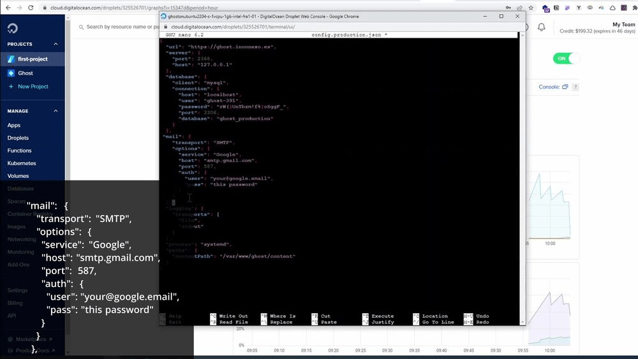Screen dimensions: 638x359
Task: Click the console window vertical scrollbar
Action: [523, 179]
